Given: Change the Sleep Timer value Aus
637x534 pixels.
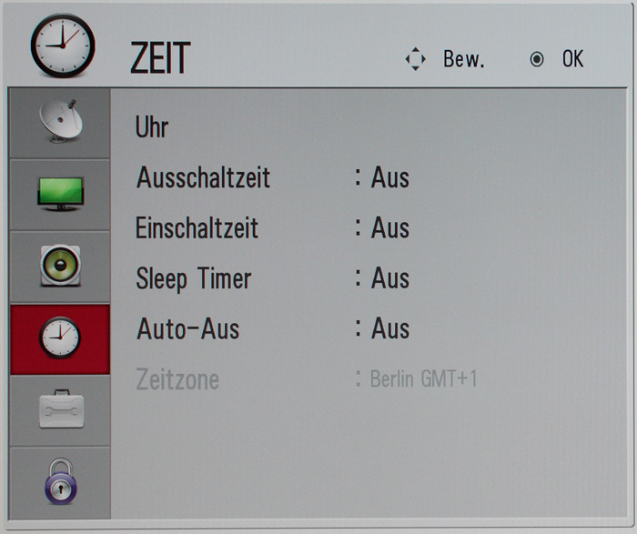Looking at the screenshot, I should tap(390, 278).
